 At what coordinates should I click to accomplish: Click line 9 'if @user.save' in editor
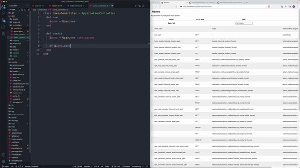pyautogui.click(x=60, y=46)
